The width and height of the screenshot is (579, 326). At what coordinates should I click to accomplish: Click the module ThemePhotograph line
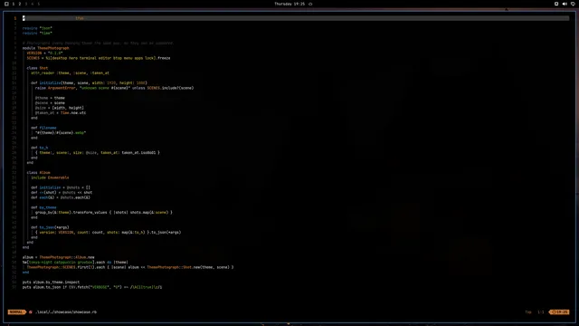(x=46, y=48)
